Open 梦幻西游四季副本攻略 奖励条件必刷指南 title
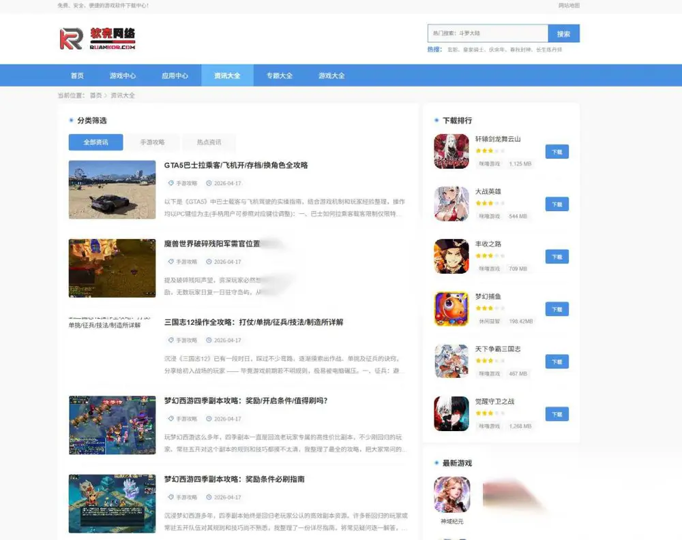This screenshot has width=682, height=540. pos(234,479)
